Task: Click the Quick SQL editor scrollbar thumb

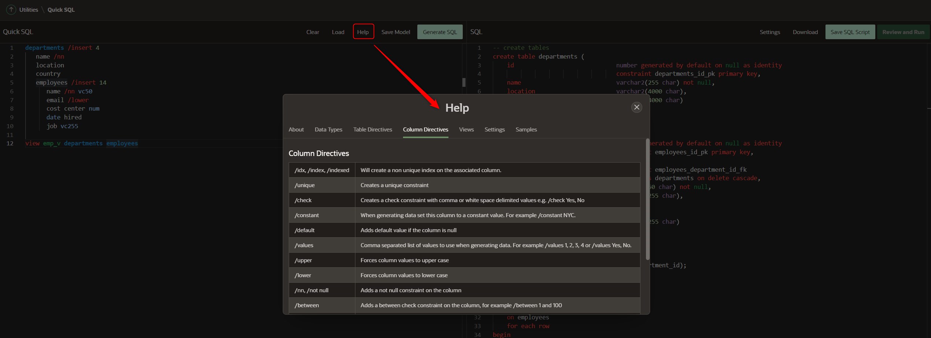Action: pyautogui.click(x=464, y=82)
